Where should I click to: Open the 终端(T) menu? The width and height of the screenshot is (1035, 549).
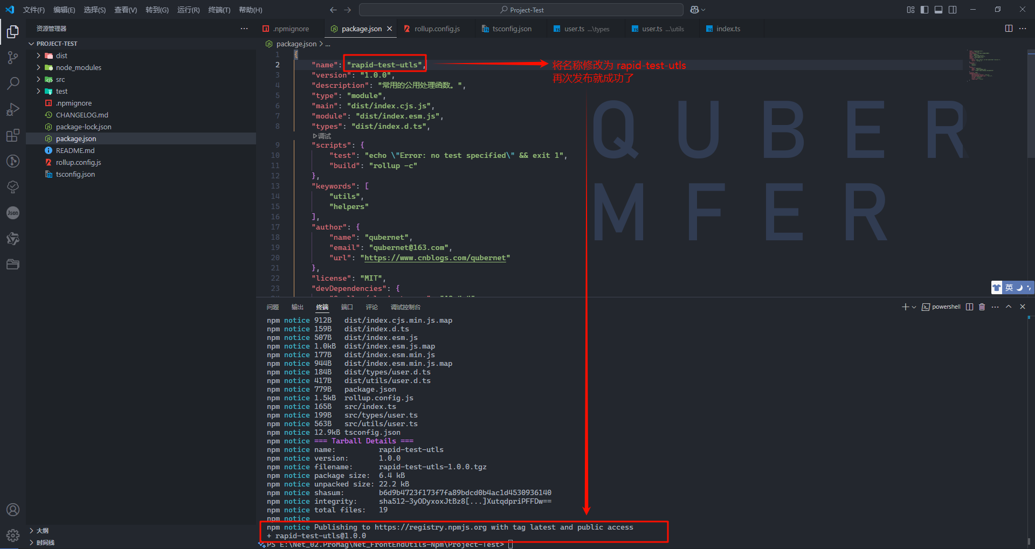(219, 10)
